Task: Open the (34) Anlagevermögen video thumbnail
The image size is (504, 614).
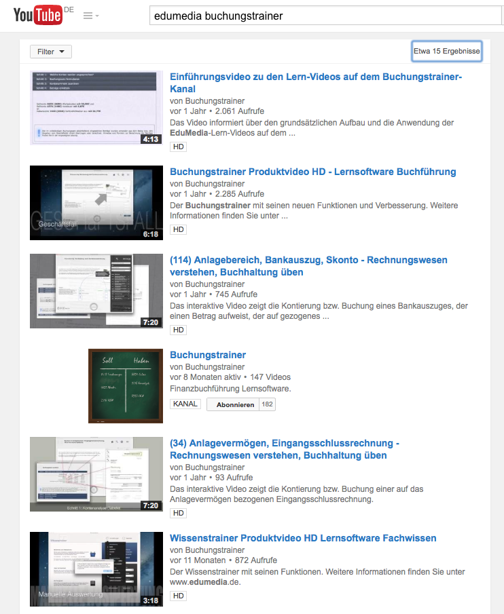Action: point(96,474)
